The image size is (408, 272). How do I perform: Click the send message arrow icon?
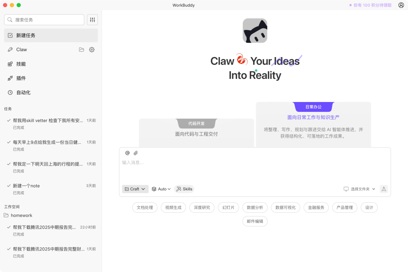pos(384,189)
